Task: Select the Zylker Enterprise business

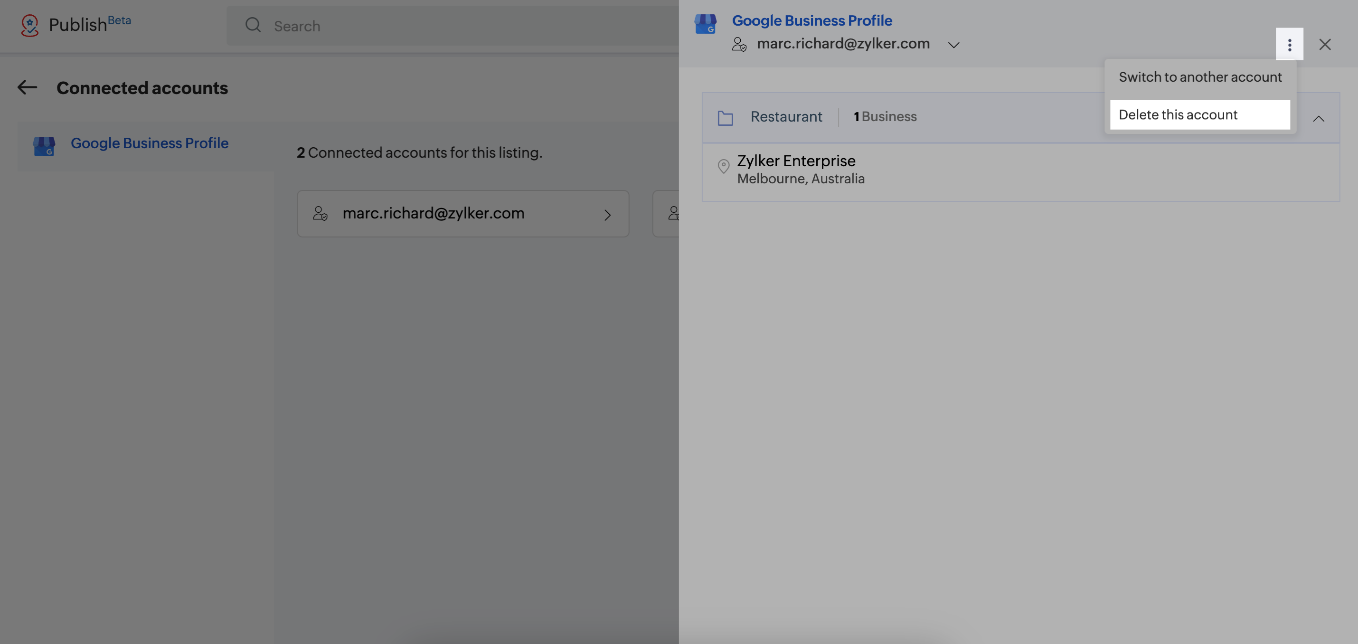Action: pyautogui.click(x=1020, y=172)
